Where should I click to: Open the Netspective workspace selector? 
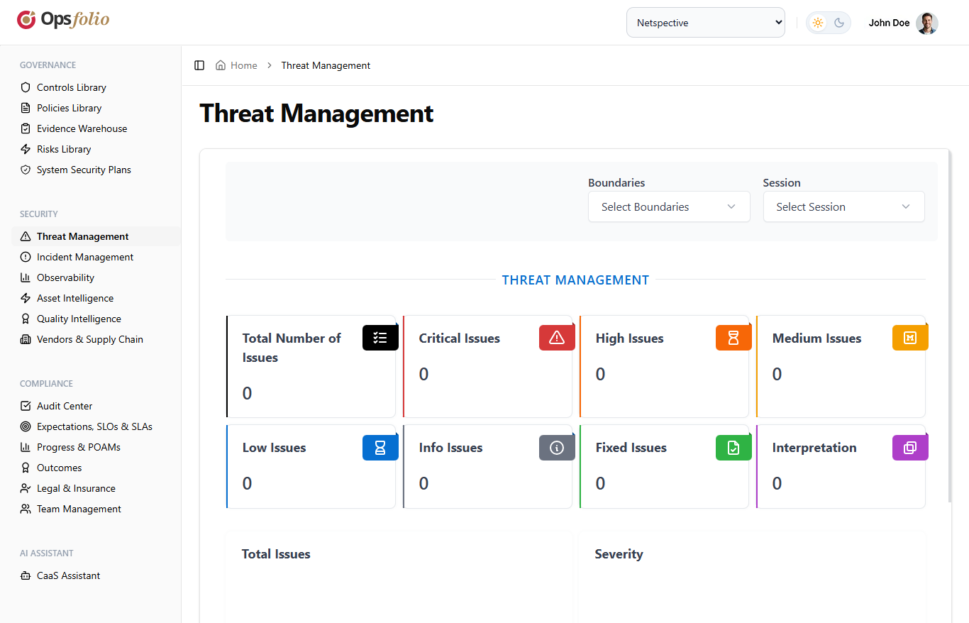coord(705,22)
